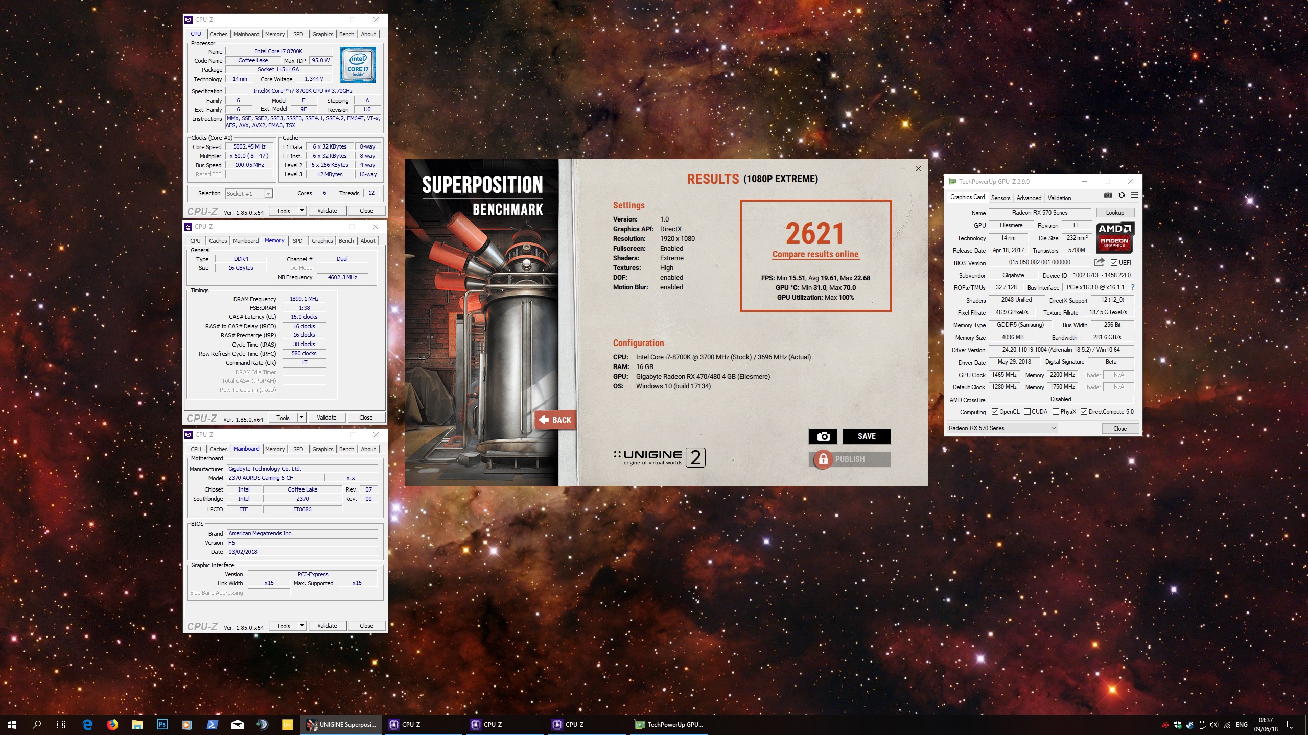This screenshot has width=1308, height=735.
Task: Open the Validation tab in GPU-Z
Action: click(1059, 198)
